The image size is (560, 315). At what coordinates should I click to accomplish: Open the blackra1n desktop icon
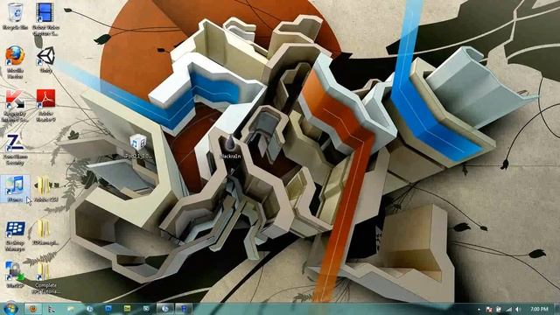tap(230, 147)
